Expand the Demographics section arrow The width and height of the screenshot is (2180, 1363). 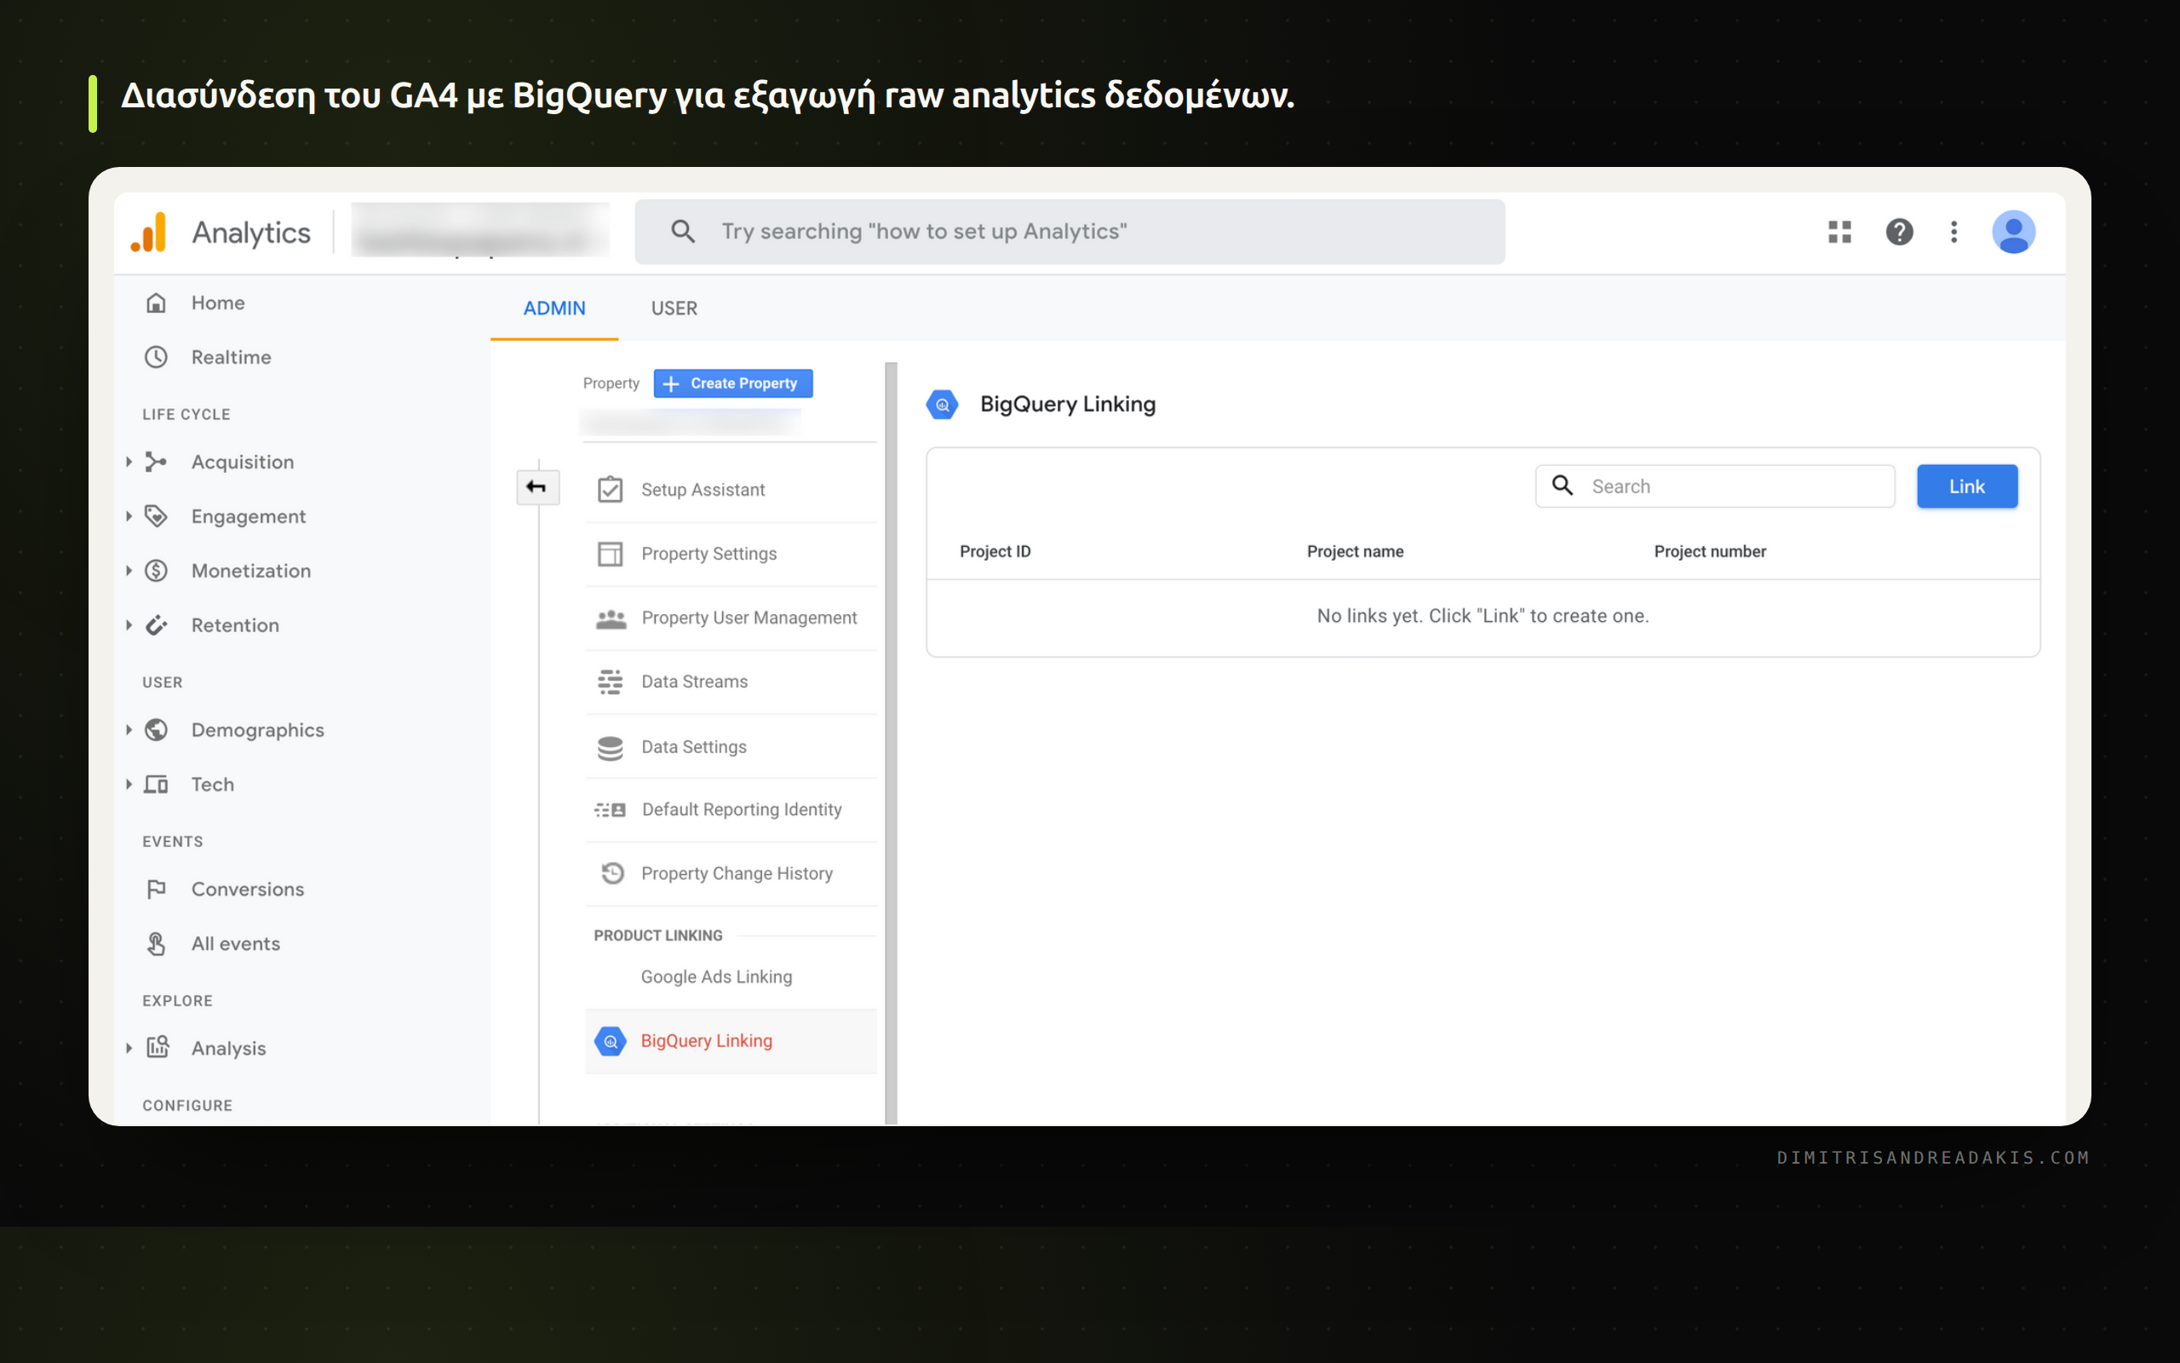pos(129,729)
